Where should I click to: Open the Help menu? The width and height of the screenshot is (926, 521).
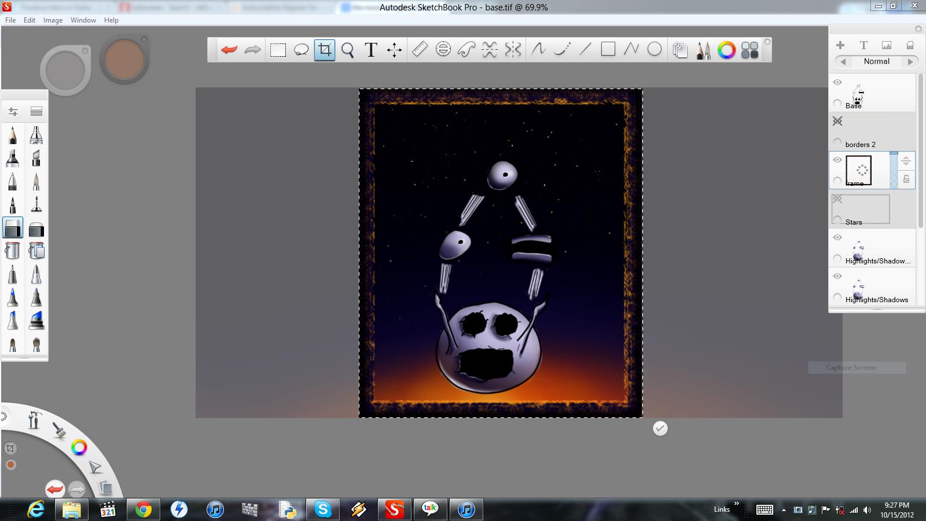click(111, 20)
